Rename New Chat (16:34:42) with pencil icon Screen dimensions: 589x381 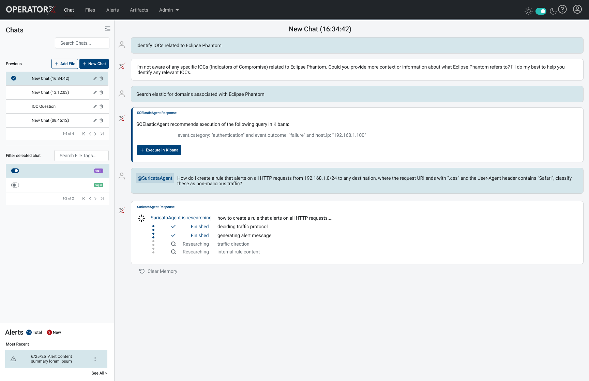pyautogui.click(x=95, y=78)
